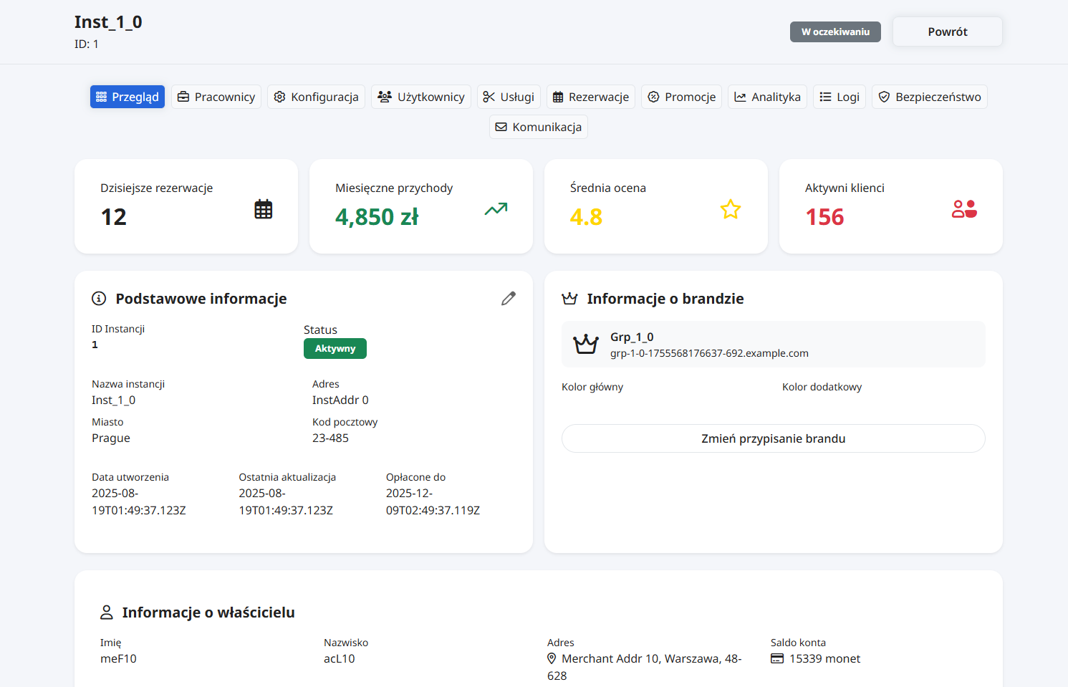This screenshot has height=687, width=1068.
Task: Click the W oczekiwaniu status badge
Action: coord(835,32)
